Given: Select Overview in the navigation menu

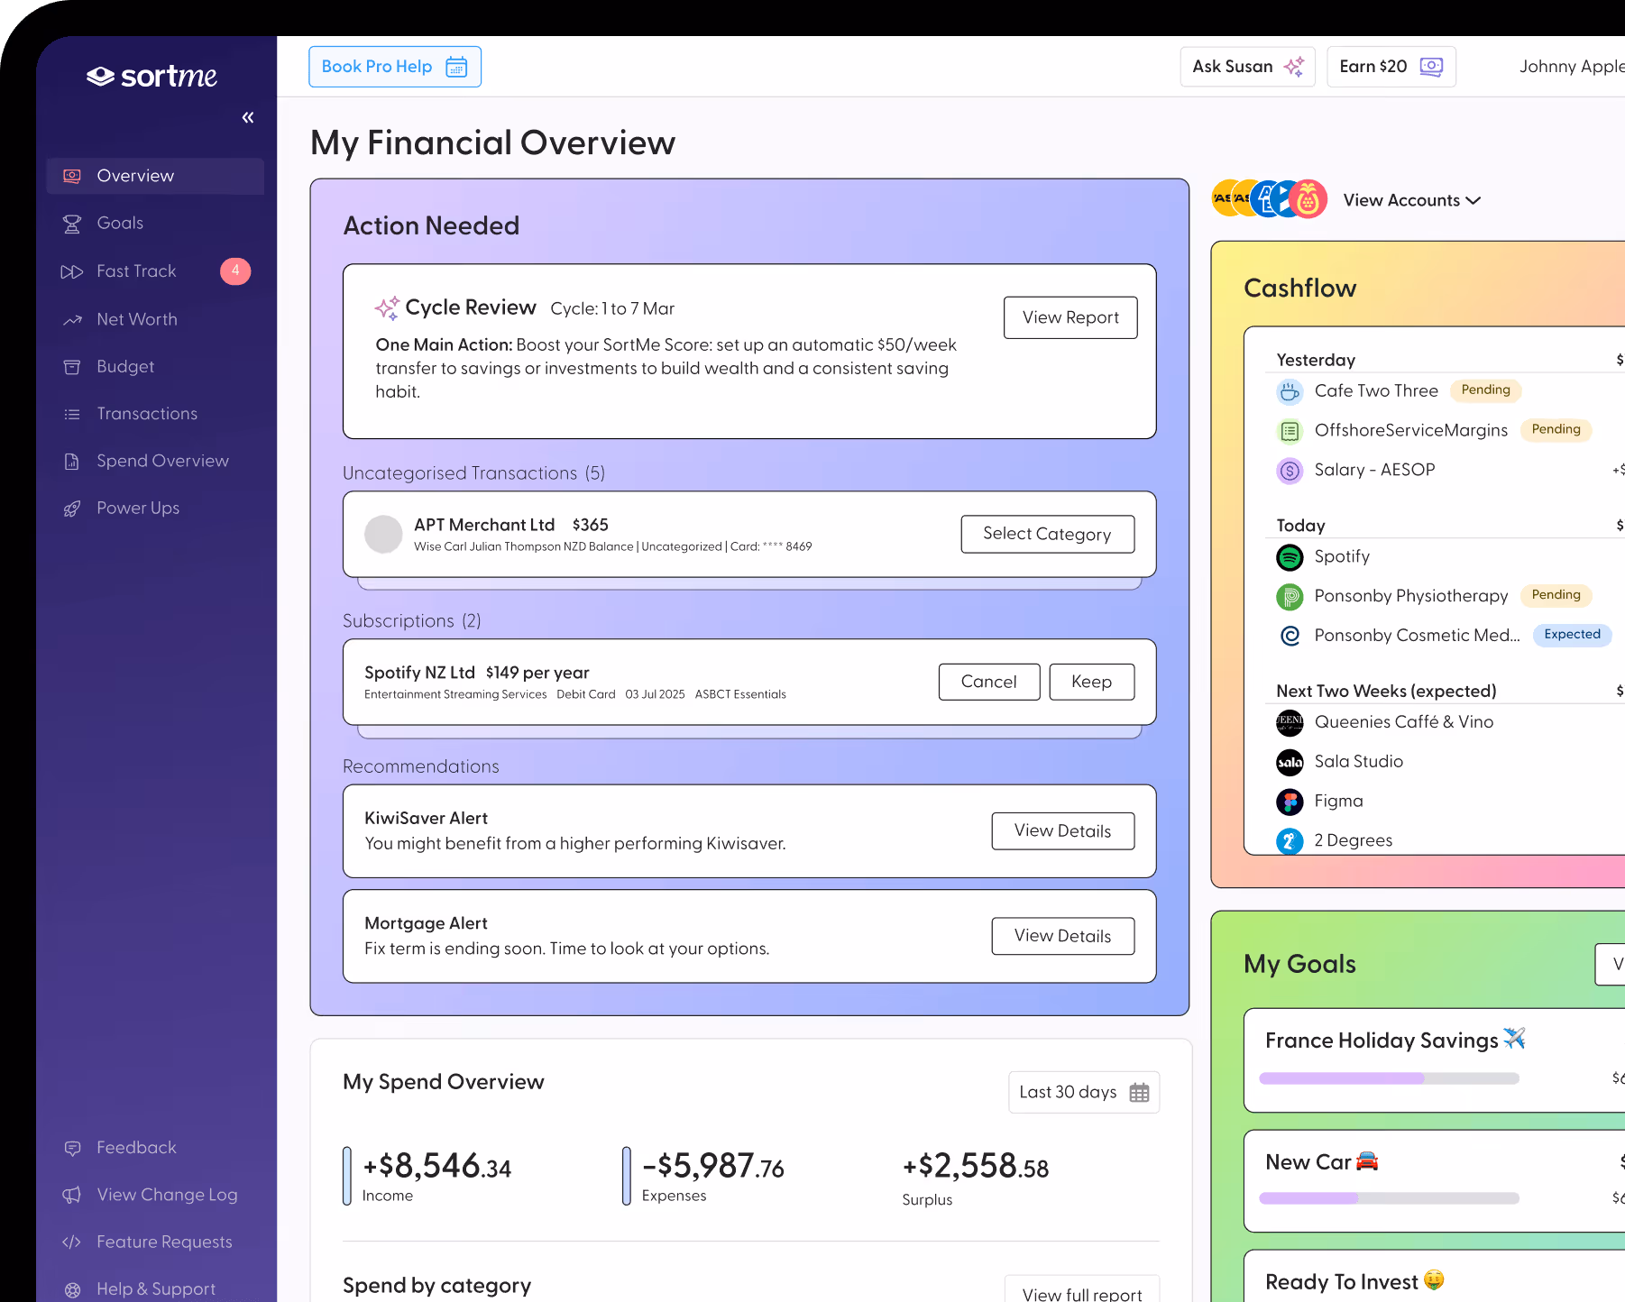Looking at the screenshot, I should [x=135, y=175].
